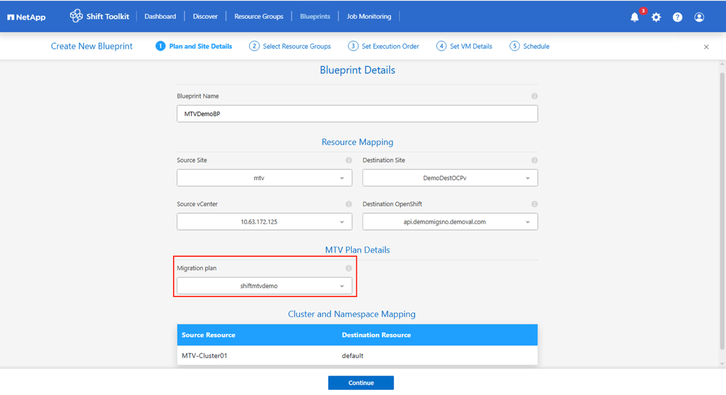Switch to Resource Groups menu item
The image size is (726, 395).
click(258, 16)
